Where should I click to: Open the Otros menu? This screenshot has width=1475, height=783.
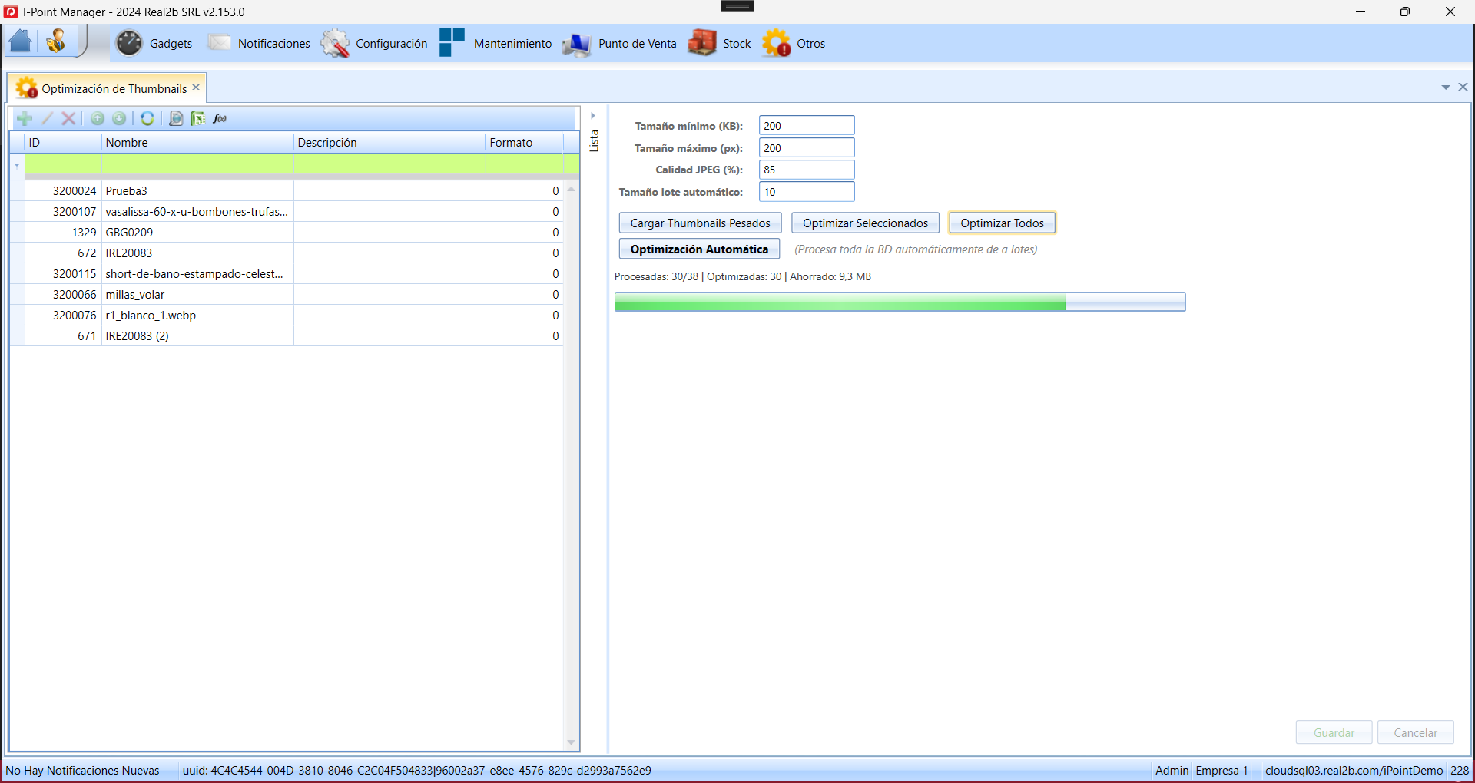point(810,44)
